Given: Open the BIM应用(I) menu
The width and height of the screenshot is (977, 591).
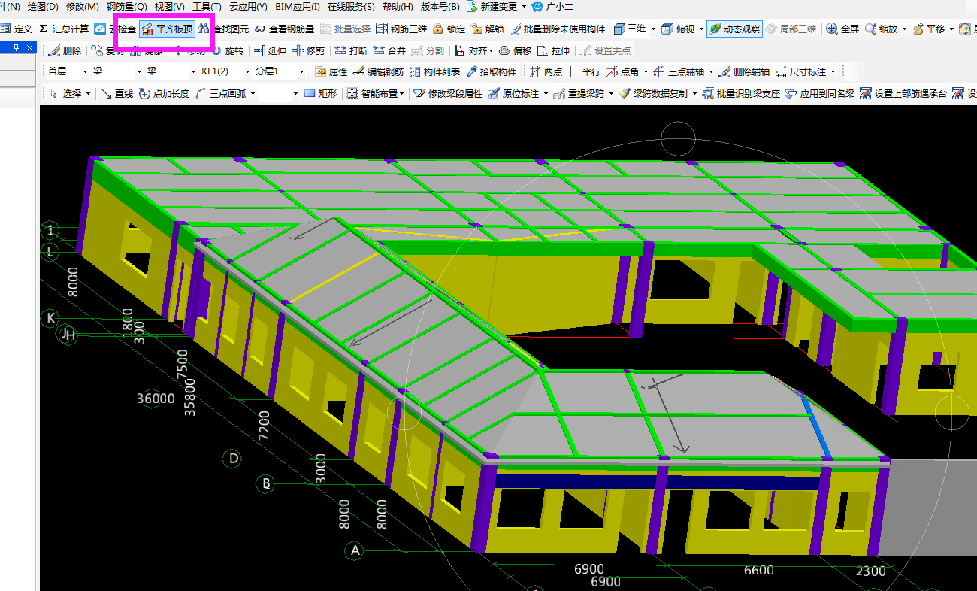Looking at the screenshot, I should point(298,7).
